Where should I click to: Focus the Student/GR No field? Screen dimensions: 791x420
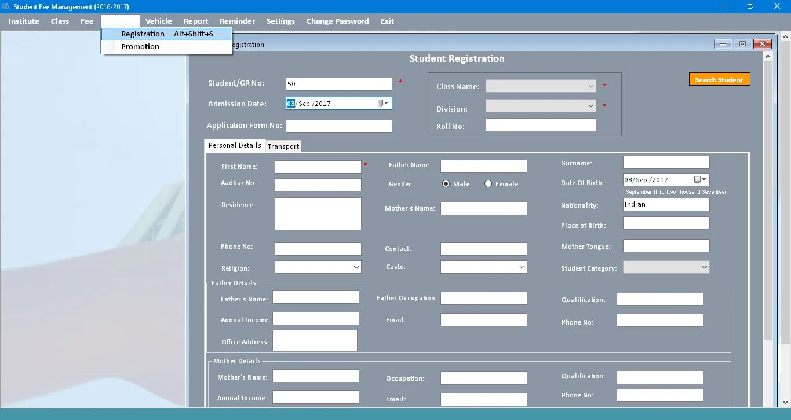coord(339,84)
